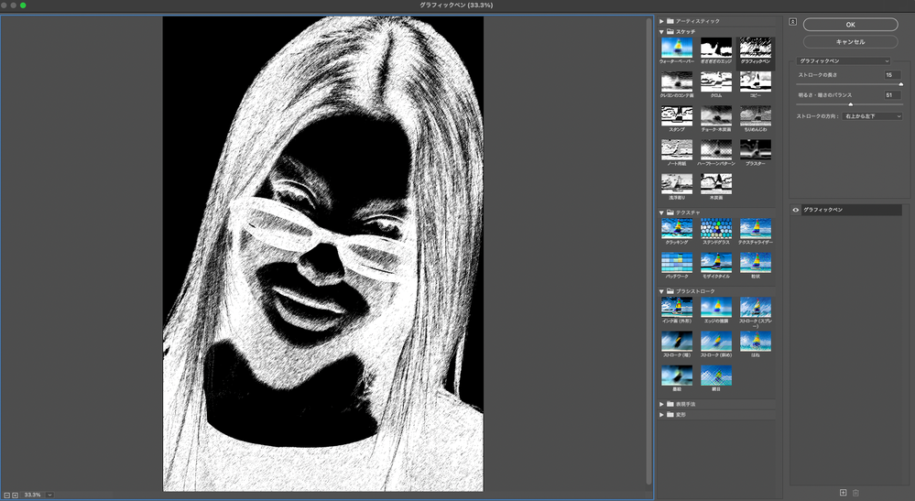Viewport: 915px width, 501px height.
Task: Confirm the filter with OK
Action: click(x=850, y=25)
